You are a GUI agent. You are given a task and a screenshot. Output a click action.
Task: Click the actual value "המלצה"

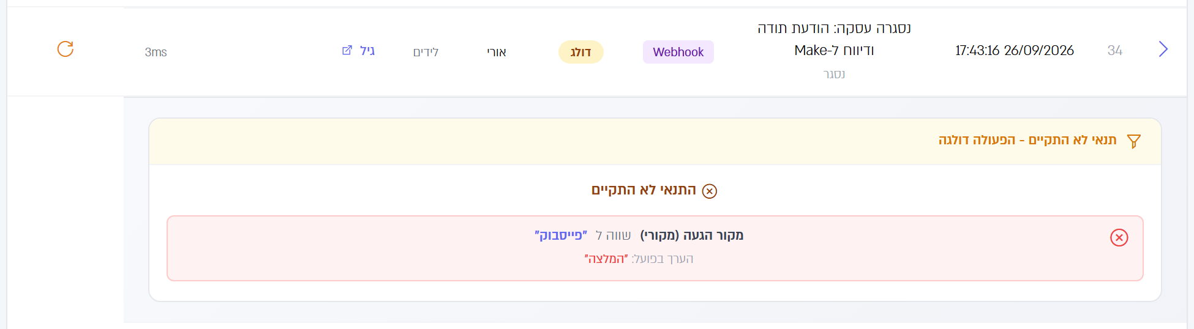pos(606,259)
